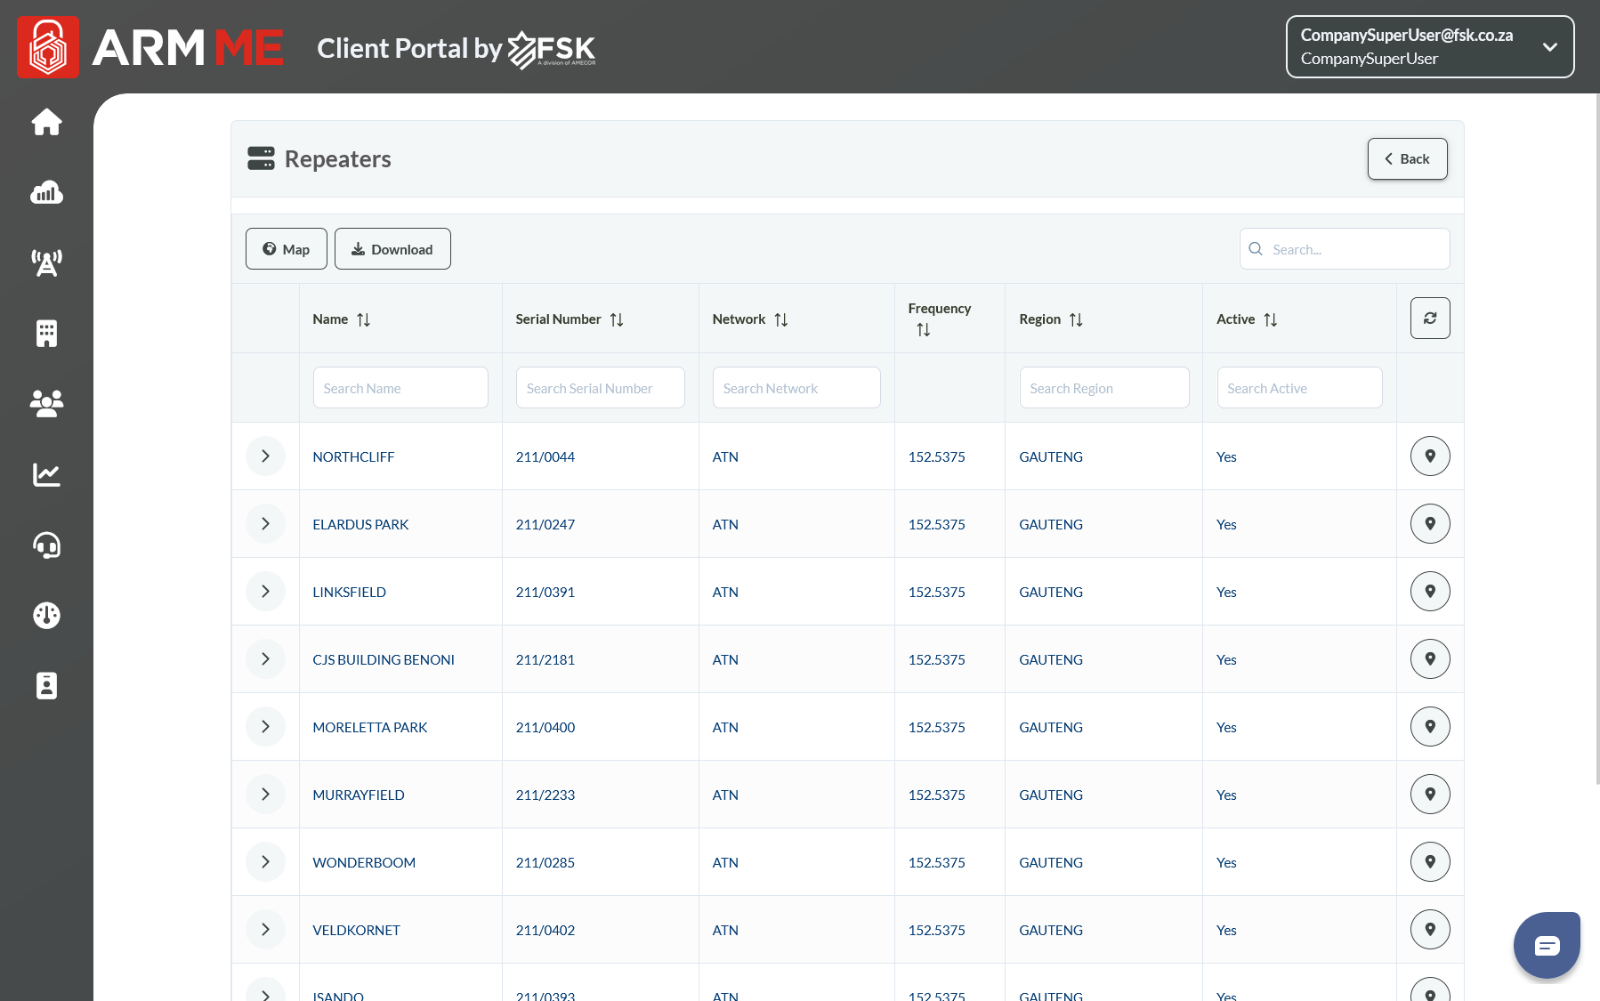Open the Home icon in sidebar
1600x1001 pixels.
click(x=46, y=122)
